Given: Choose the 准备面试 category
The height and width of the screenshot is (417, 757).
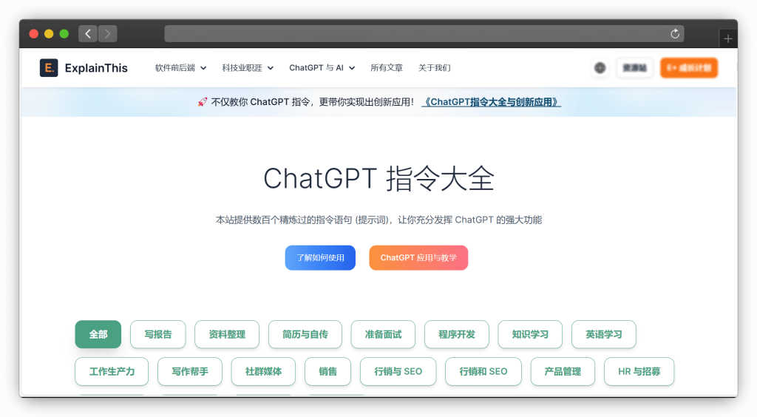Looking at the screenshot, I should tap(384, 334).
